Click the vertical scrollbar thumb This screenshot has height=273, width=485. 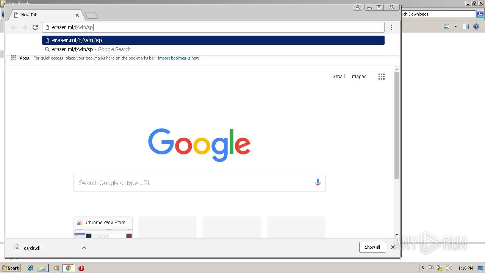point(397,125)
